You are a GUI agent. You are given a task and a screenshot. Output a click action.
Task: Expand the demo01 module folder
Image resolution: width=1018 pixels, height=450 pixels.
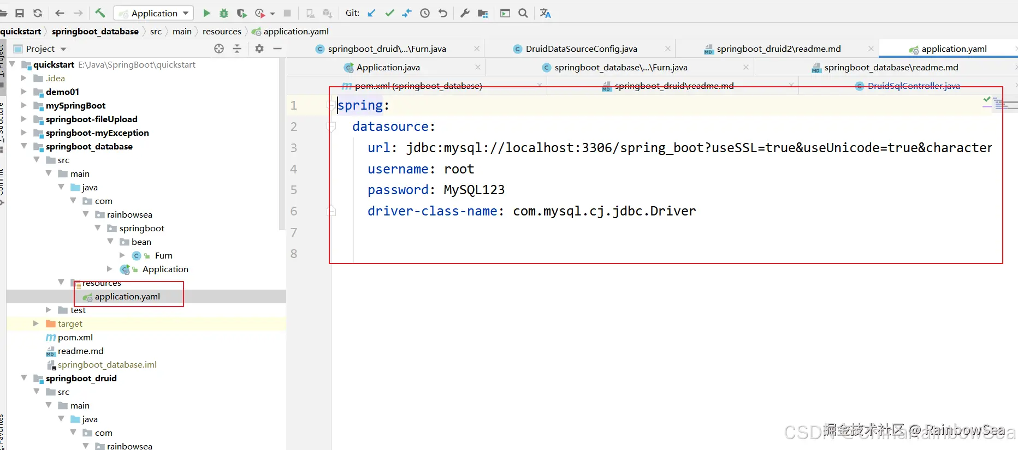click(23, 92)
